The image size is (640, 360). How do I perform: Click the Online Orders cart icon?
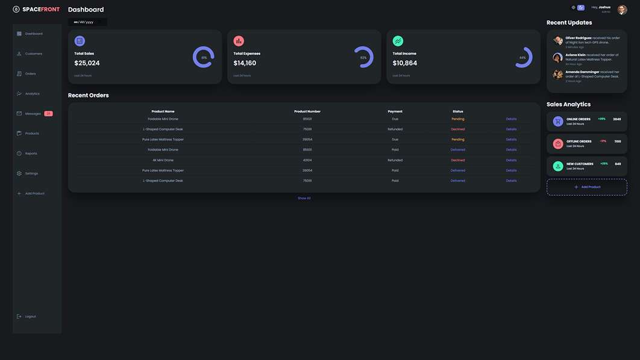[x=558, y=121]
